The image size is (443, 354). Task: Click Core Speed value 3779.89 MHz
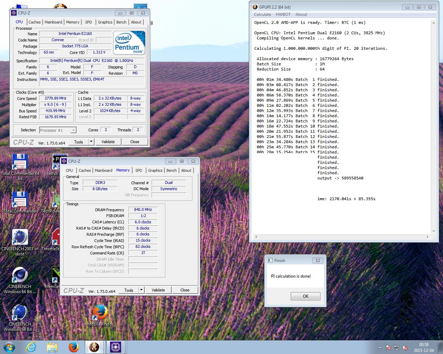(55, 99)
